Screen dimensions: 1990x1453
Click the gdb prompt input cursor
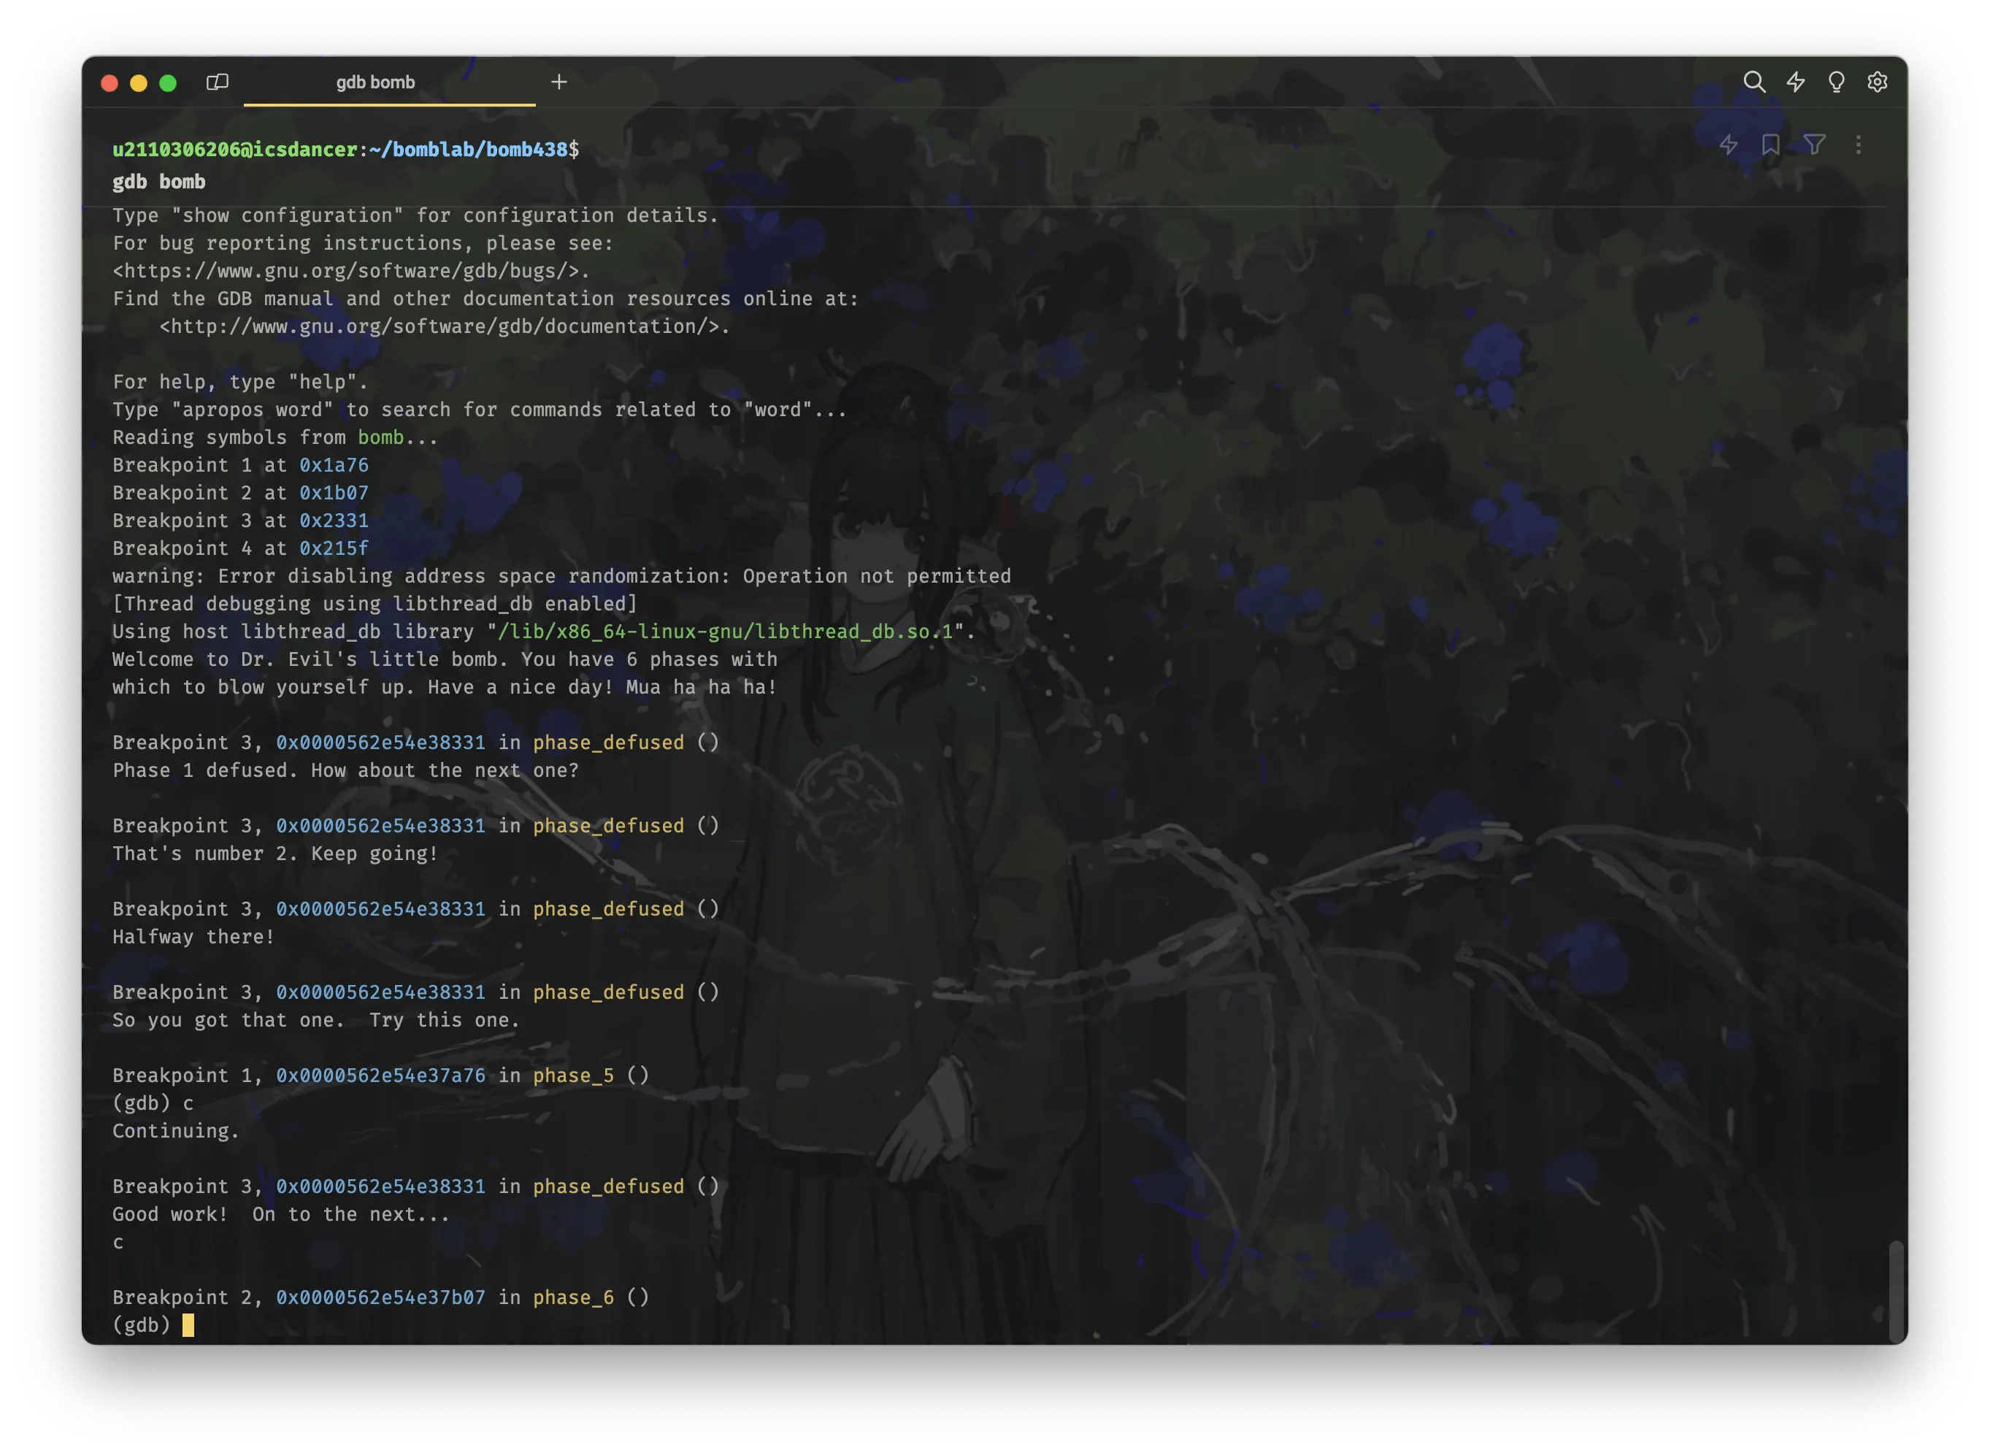(188, 1324)
